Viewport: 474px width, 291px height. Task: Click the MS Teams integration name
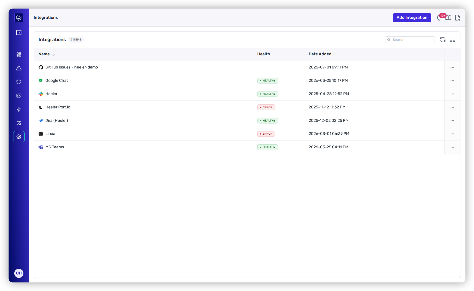click(x=55, y=147)
